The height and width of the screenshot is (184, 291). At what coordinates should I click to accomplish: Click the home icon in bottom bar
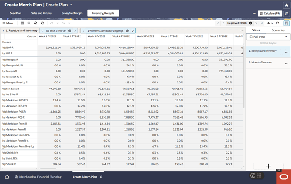(x=7, y=177)
